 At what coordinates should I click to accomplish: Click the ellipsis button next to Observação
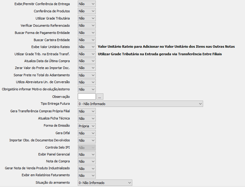(100, 97)
